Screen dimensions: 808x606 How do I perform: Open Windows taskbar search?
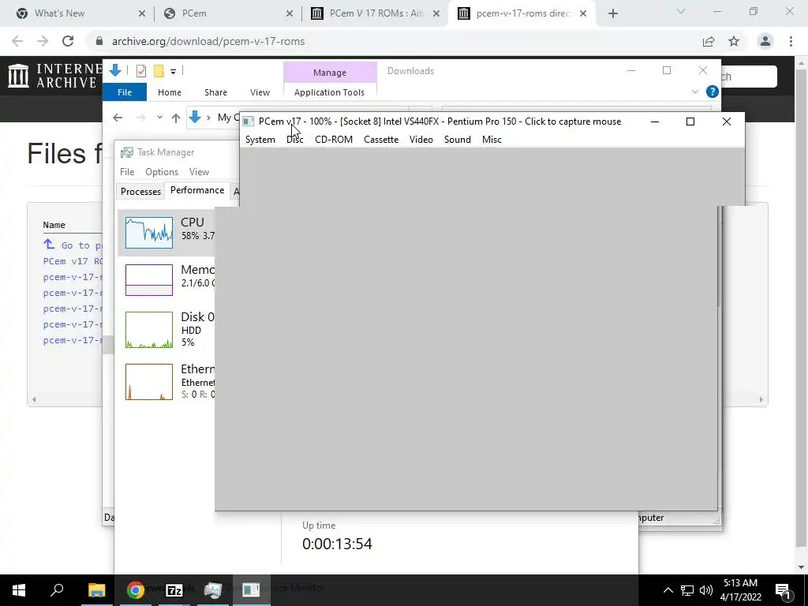[57, 590]
